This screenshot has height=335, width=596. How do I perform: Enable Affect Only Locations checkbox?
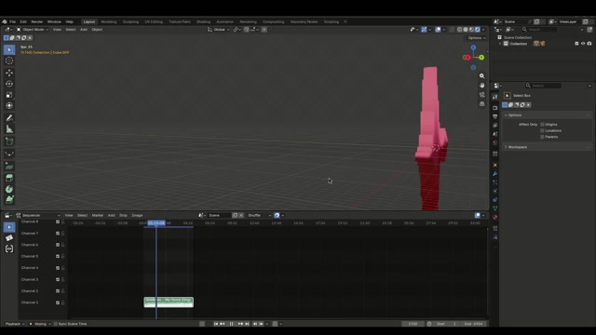click(x=542, y=130)
